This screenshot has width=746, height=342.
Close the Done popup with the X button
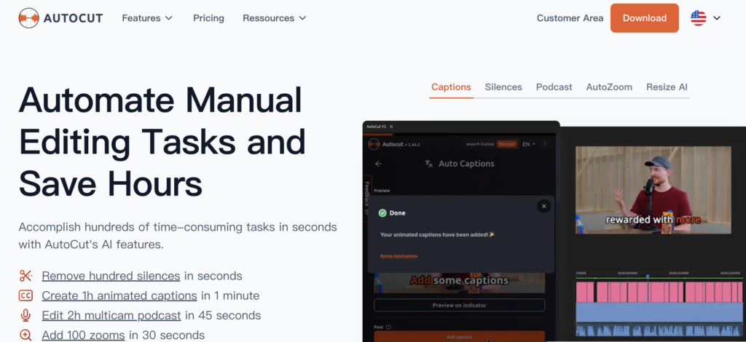pos(543,206)
